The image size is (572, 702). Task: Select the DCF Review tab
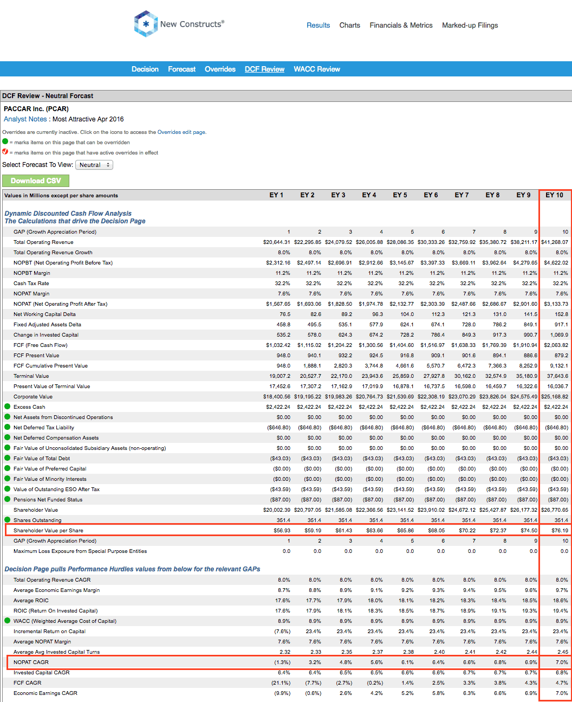(264, 69)
